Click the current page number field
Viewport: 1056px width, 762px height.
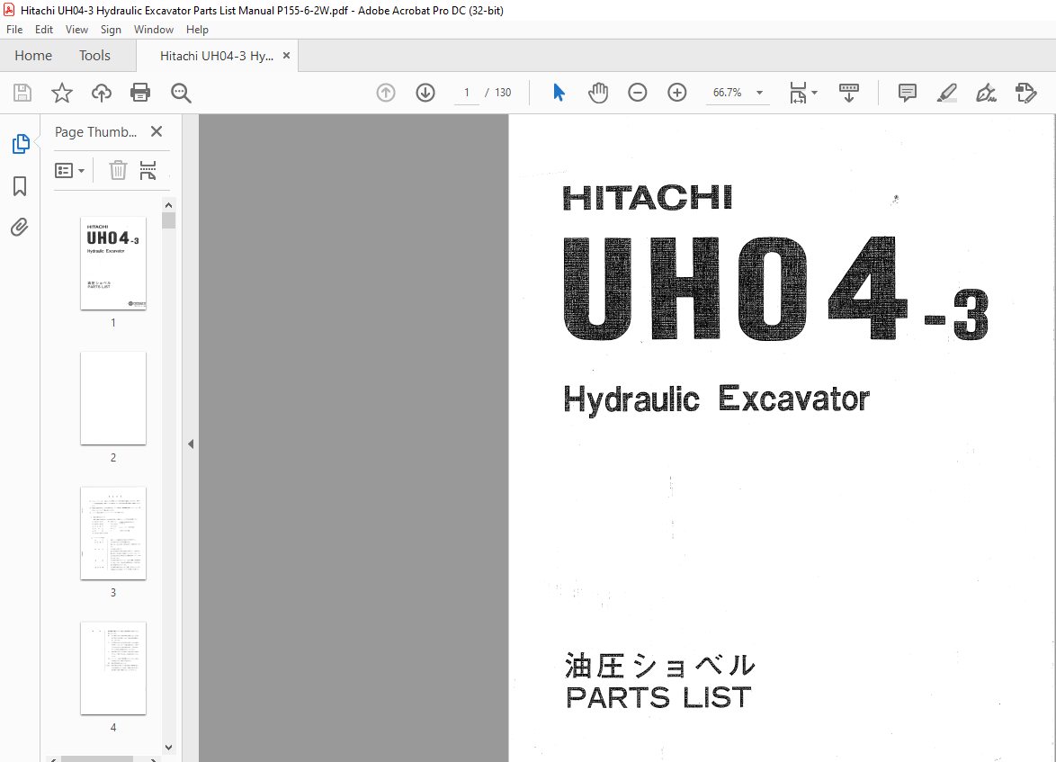[466, 93]
